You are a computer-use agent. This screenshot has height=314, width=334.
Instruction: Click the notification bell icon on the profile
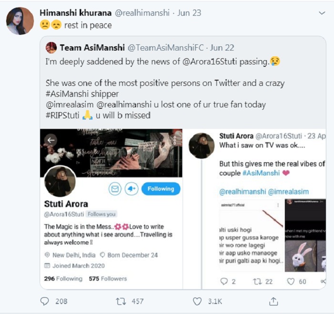click(x=132, y=189)
